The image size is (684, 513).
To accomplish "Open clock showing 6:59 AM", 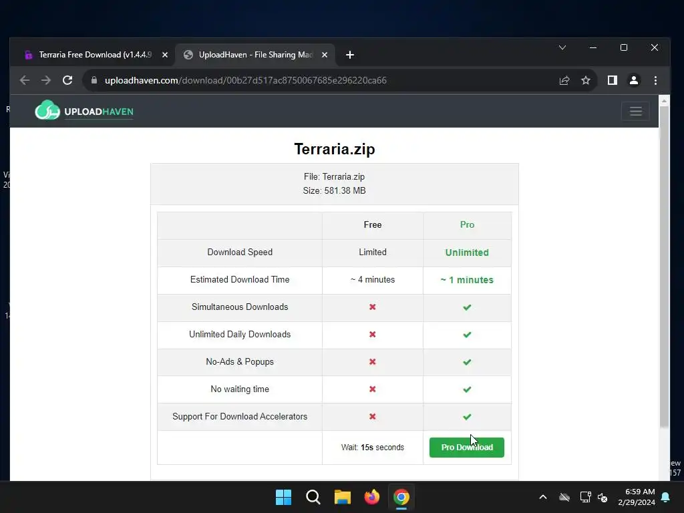I will [x=637, y=497].
